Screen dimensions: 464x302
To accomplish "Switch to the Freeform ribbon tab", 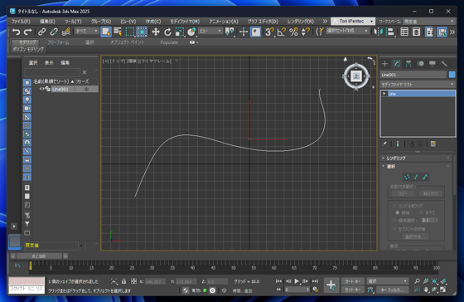I will tap(58, 42).
